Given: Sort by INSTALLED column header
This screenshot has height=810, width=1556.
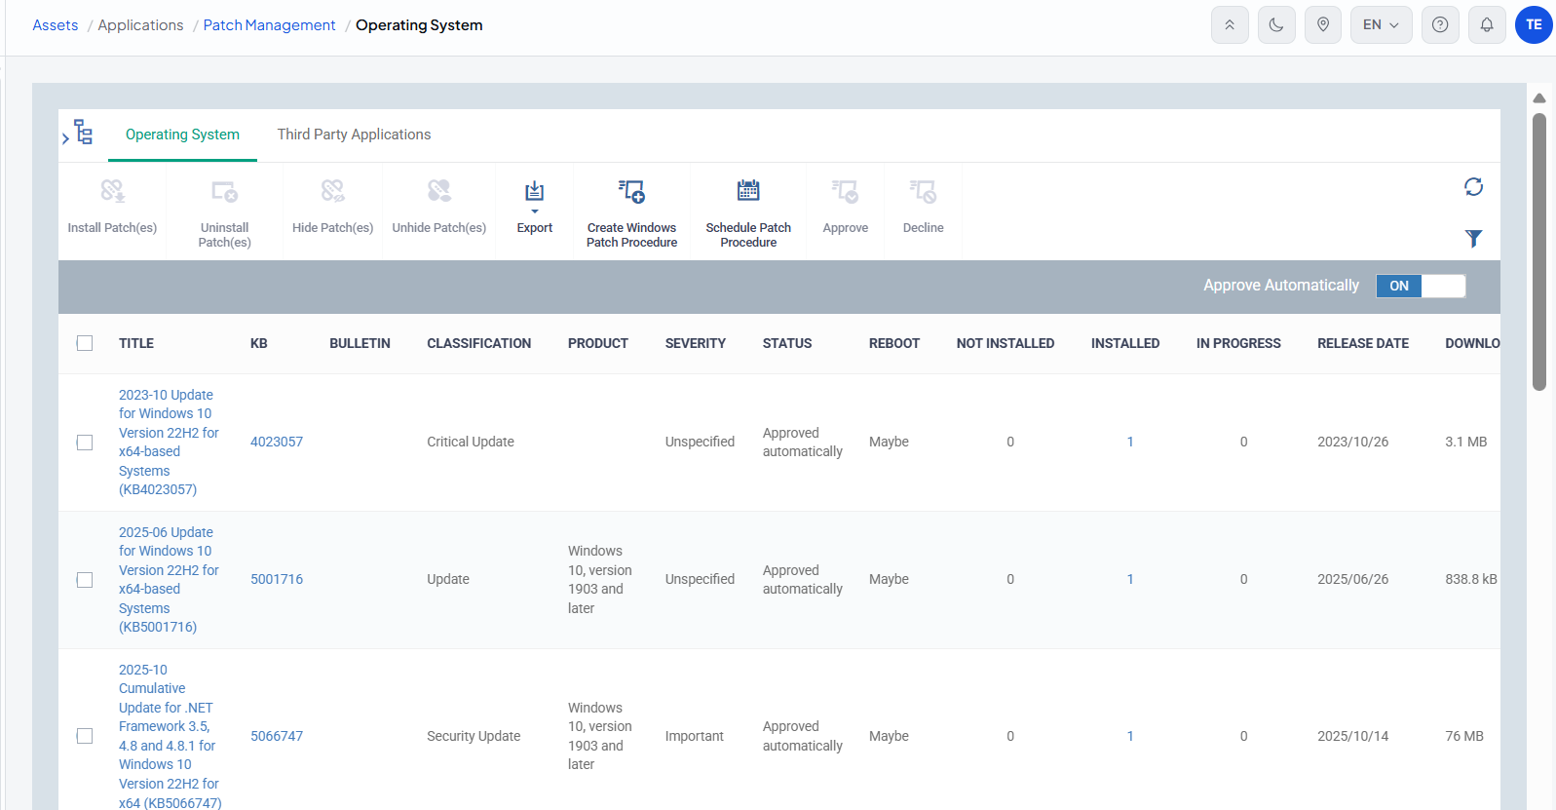Looking at the screenshot, I should point(1125,343).
